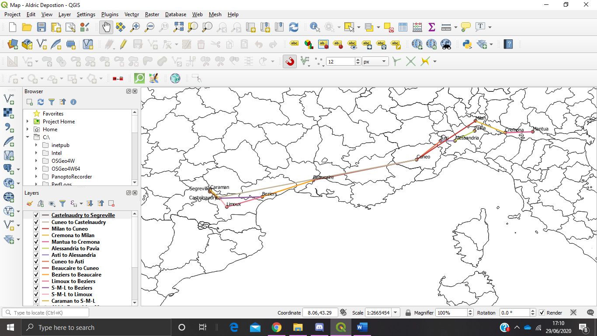Expand the Project Home tree item
This screenshot has height=336, width=597.
click(28, 122)
